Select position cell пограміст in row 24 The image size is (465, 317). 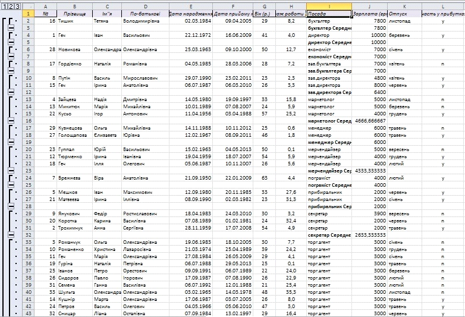coord(329,178)
